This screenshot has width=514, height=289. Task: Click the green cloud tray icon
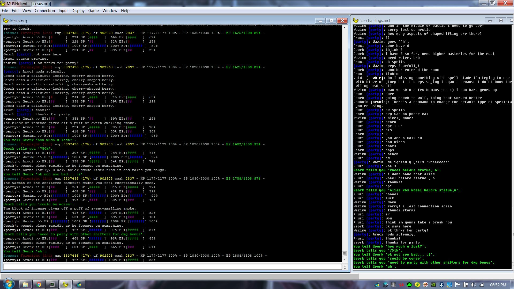(409, 285)
